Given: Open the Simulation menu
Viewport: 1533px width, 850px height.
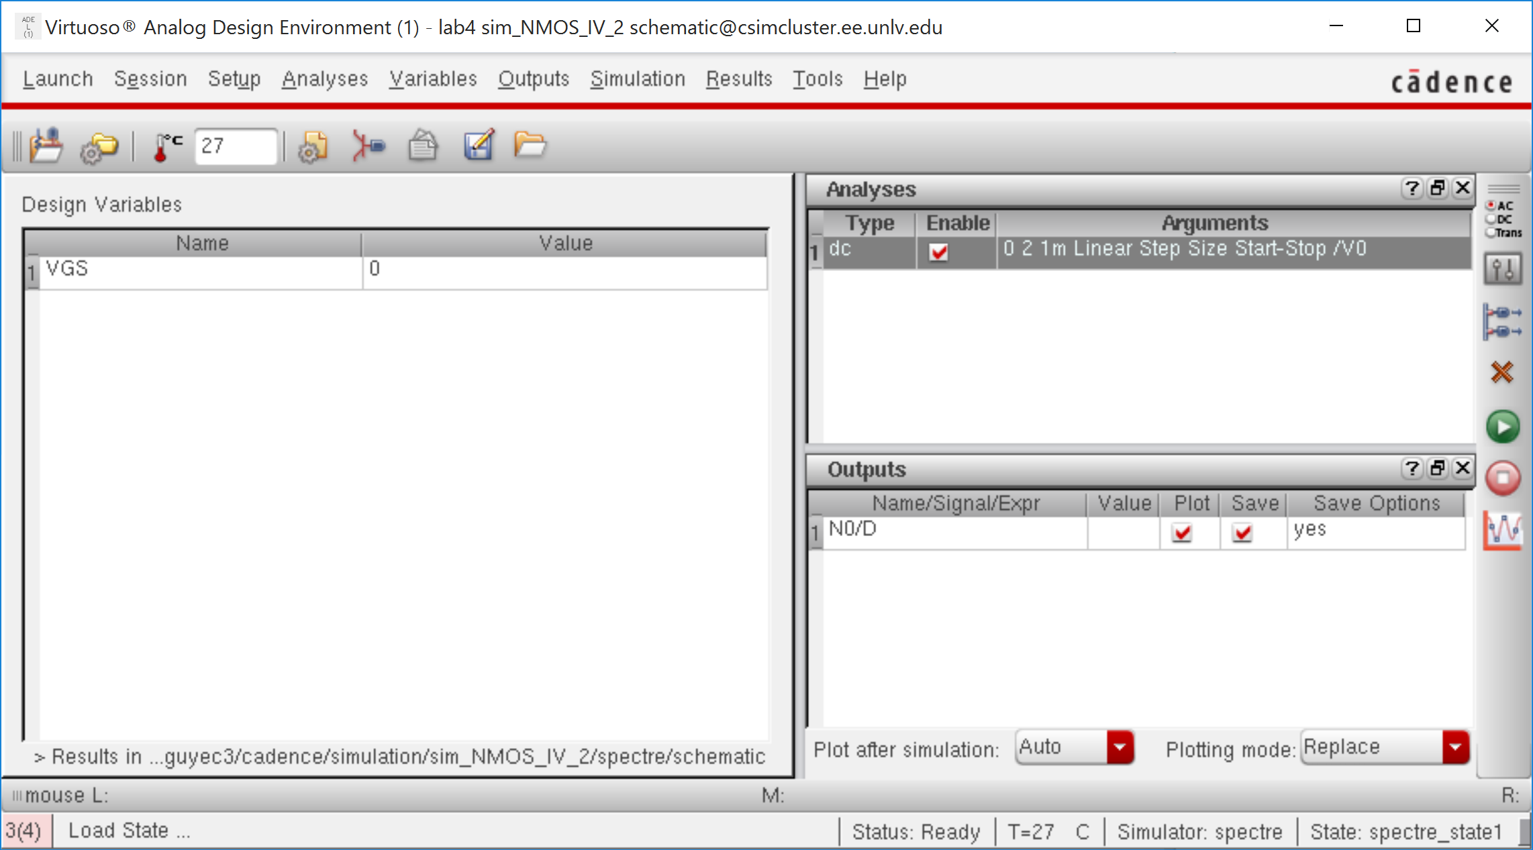Looking at the screenshot, I should tap(638, 79).
